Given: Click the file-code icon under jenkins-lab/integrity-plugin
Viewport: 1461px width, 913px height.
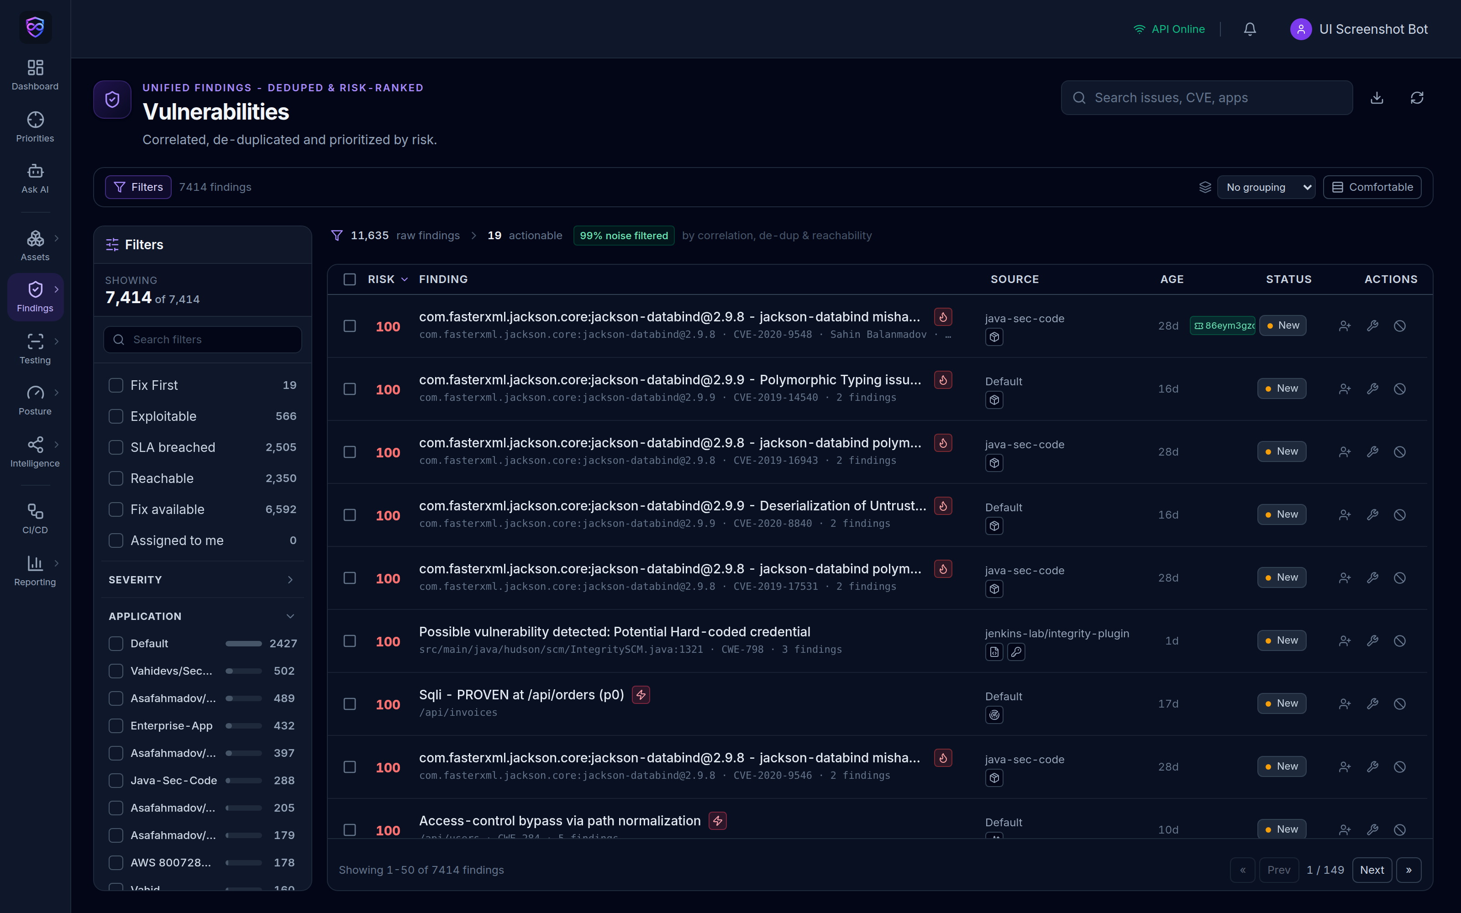Looking at the screenshot, I should 994,652.
